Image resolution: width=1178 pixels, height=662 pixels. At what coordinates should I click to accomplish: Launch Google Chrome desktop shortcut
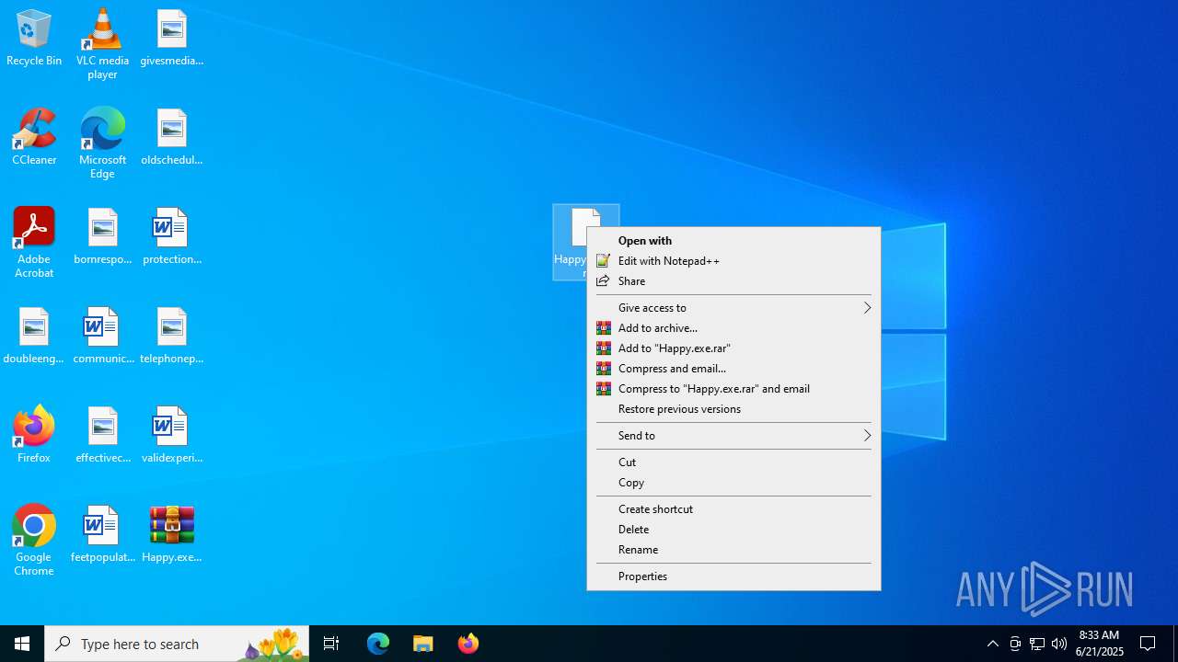coord(34,541)
